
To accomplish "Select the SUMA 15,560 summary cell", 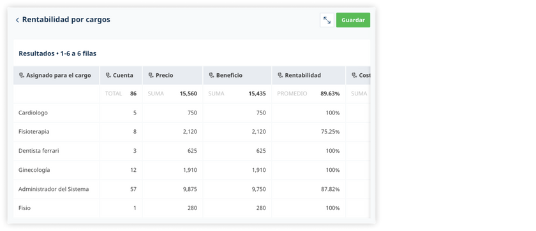I will 172,94.
